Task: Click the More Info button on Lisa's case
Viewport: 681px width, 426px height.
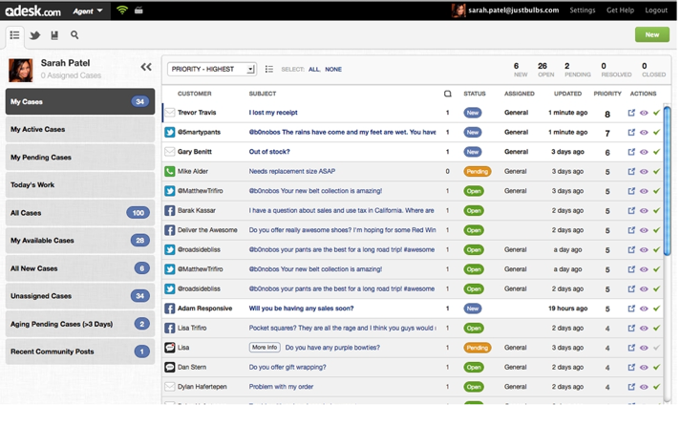Action: coord(265,348)
